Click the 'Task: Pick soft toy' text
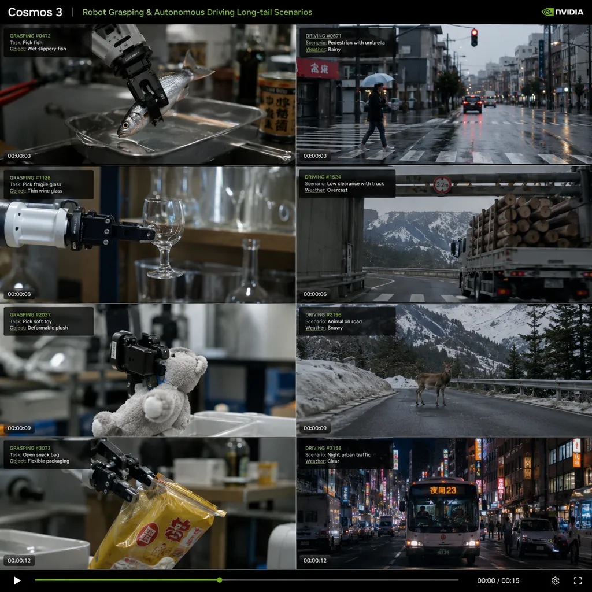Image resolution: width=592 pixels, height=592 pixels. pyautogui.click(x=31, y=321)
